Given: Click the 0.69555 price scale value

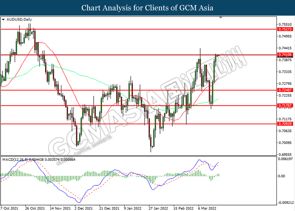Looking at the screenshot, I should click(285, 154).
